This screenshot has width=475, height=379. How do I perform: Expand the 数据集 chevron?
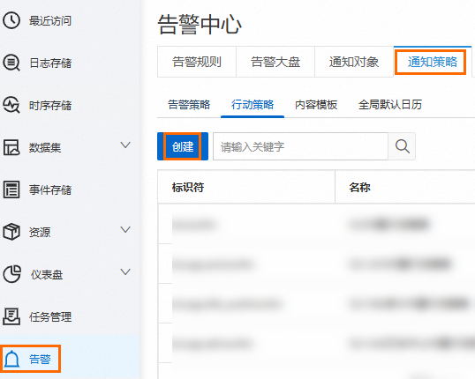(x=125, y=145)
